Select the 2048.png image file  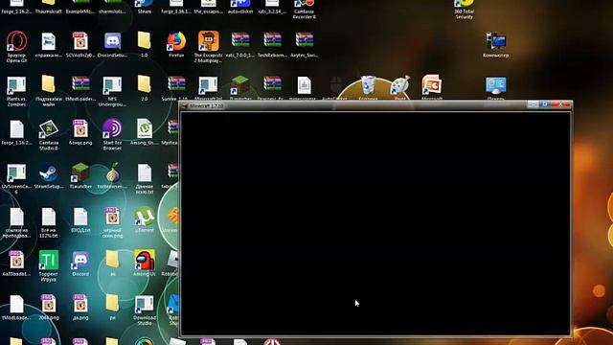point(49,305)
